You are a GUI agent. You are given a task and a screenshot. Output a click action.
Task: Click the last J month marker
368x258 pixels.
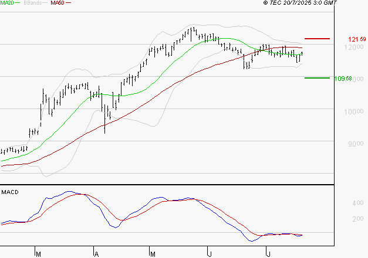point(268,254)
